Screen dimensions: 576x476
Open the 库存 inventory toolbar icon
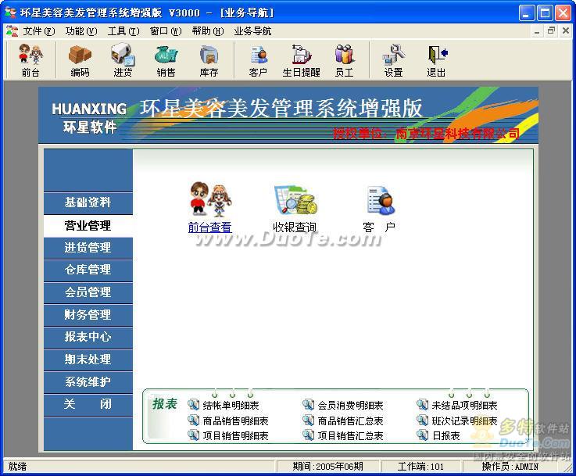click(x=209, y=60)
